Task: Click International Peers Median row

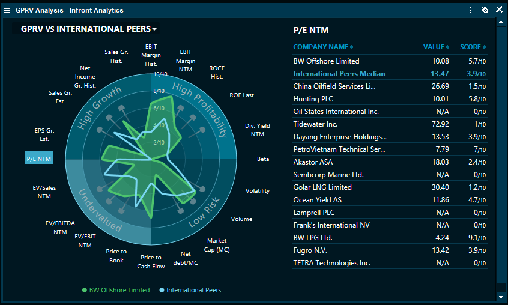Action: [x=339, y=74]
